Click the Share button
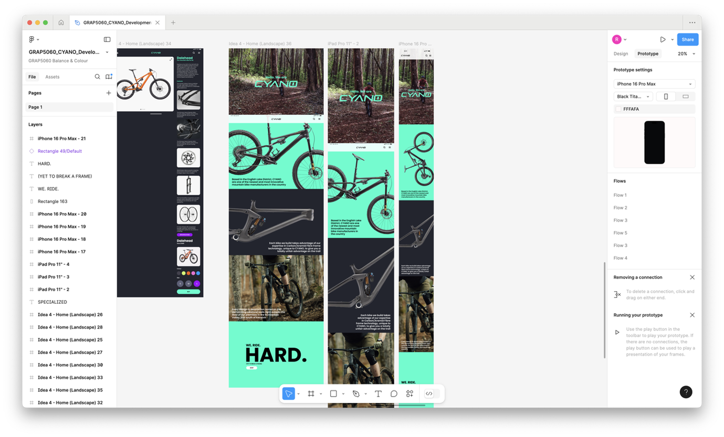724x437 pixels. (688, 39)
